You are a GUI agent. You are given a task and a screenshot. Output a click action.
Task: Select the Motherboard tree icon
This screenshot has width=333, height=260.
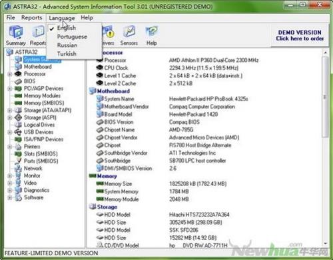click(18, 67)
